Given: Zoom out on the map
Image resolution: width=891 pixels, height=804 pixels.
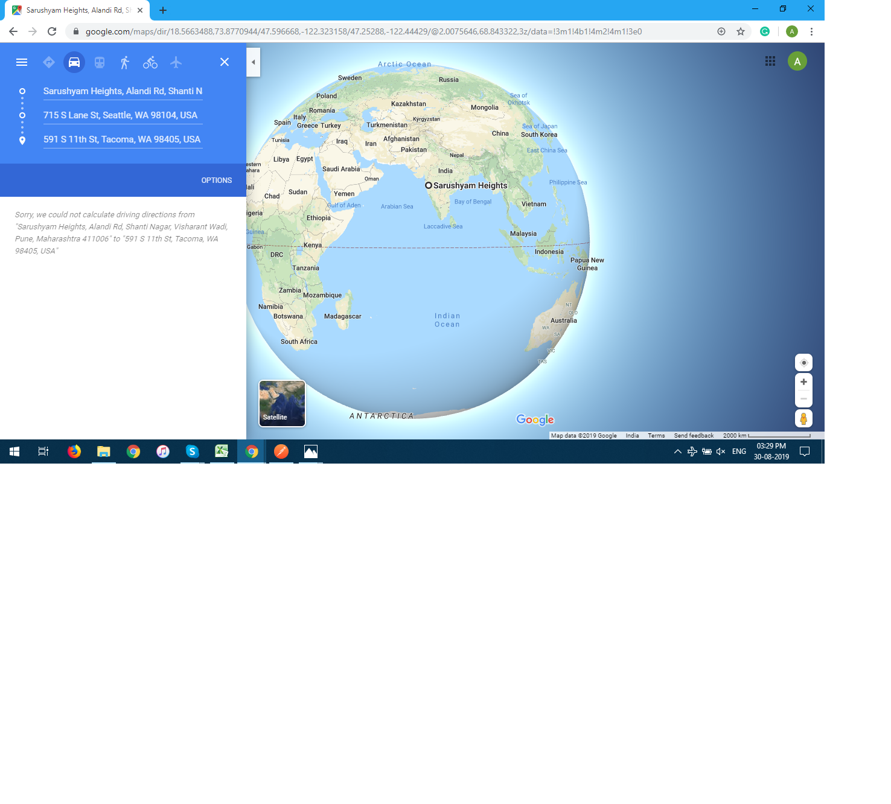Looking at the screenshot, I should point(803,399).
